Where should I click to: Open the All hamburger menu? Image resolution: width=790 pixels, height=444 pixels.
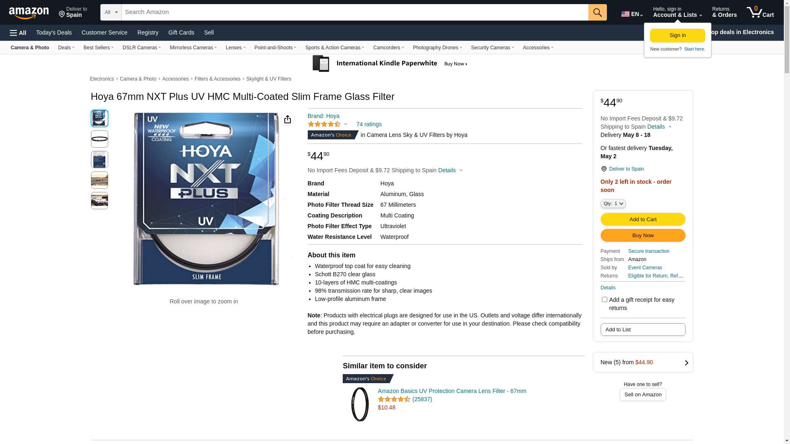pyautogui.click(x=18, y=33)
